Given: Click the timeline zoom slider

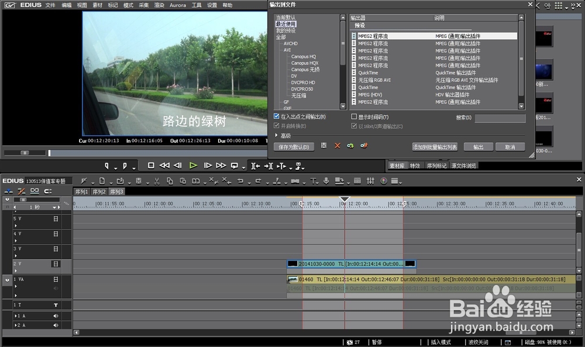Looking at the screenshot, I should [x=23, y=200].
